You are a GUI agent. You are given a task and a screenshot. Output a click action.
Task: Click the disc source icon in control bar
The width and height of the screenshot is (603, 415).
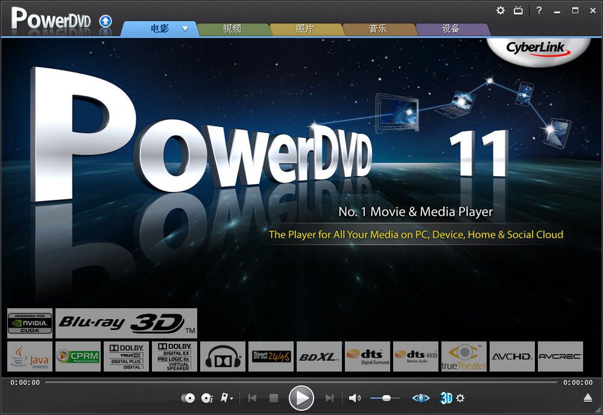tap(188, 398)
